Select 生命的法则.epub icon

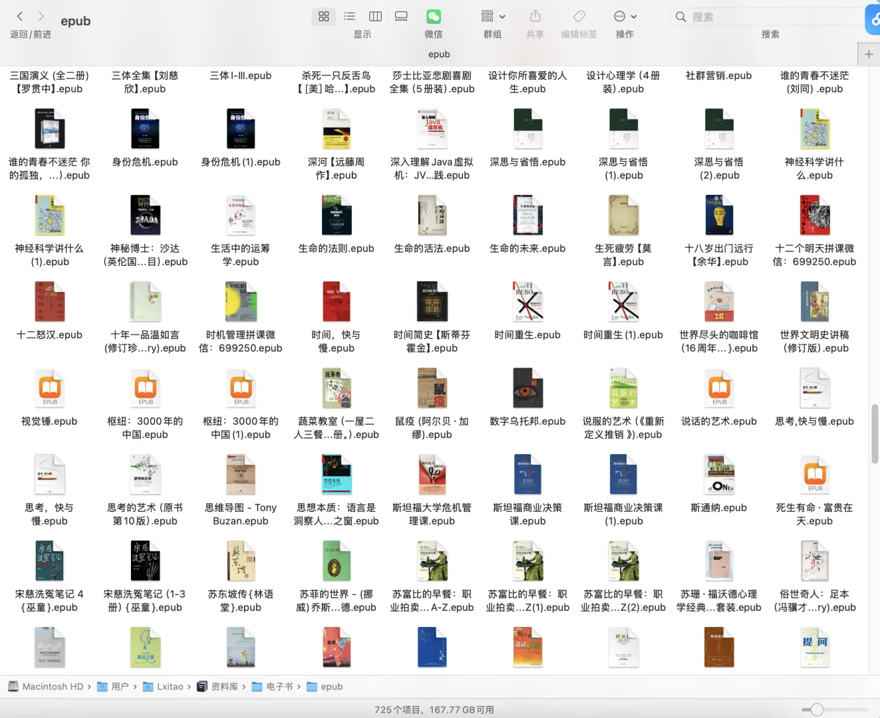337,215
